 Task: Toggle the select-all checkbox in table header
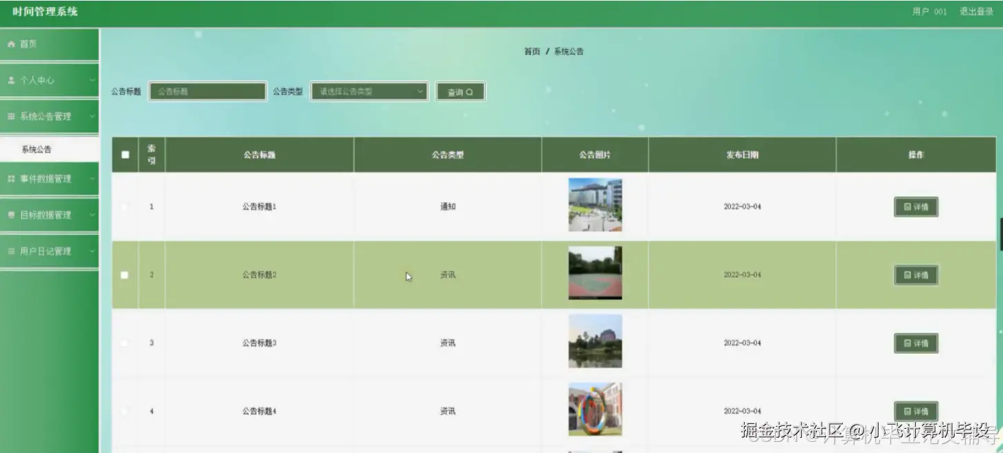coord(125,155)
